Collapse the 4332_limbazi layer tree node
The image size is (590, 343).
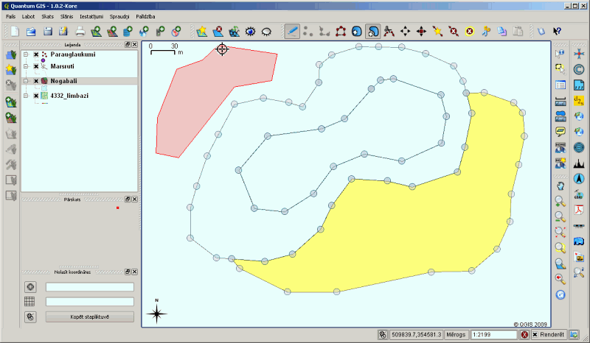click(x=26, y=96)
